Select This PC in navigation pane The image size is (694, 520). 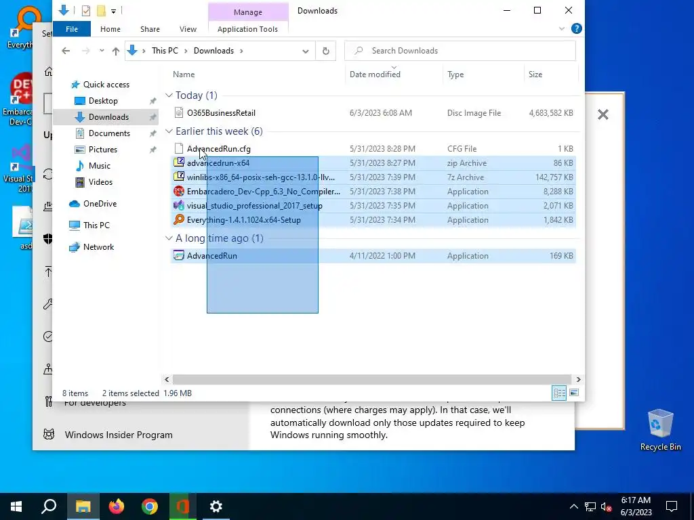(96, 225)
